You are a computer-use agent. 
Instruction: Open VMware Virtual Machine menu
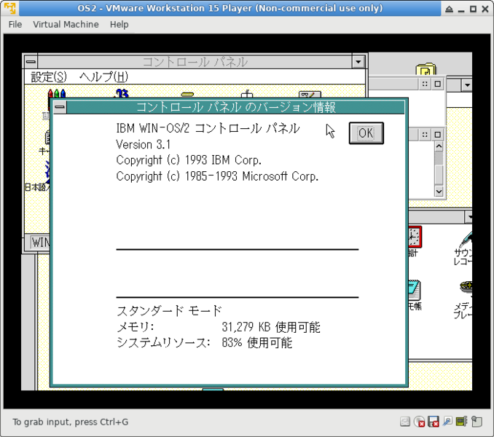click(66, 24)
